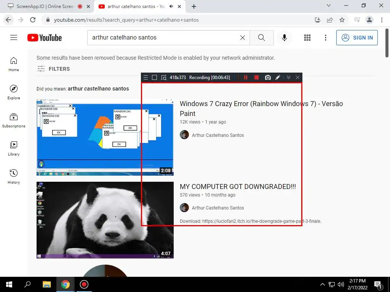Click channel avatar next to Windows 7 video
390x292 pixels.
pos(184,135)
